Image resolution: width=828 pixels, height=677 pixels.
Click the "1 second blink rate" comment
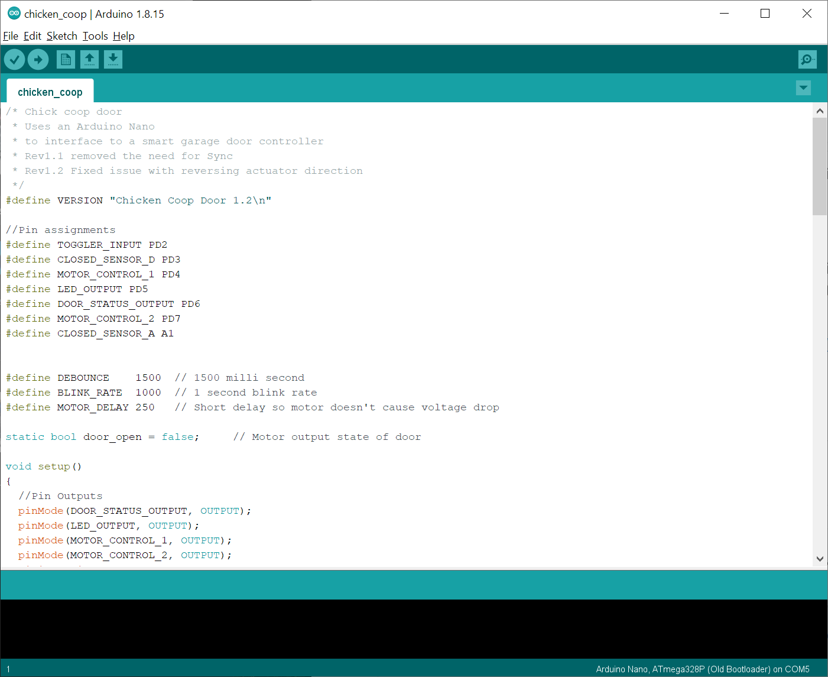pyautogui.click(x=246, y=393)
